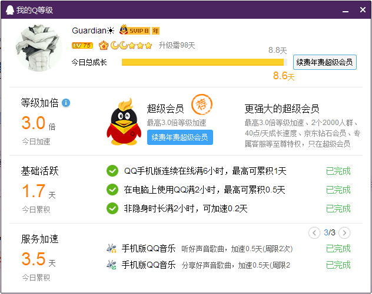Image resolution: width=372 pixels, height=294 pixels.
Task: Click the 3.0 倍 acceleration value
Action: (39, 123)
